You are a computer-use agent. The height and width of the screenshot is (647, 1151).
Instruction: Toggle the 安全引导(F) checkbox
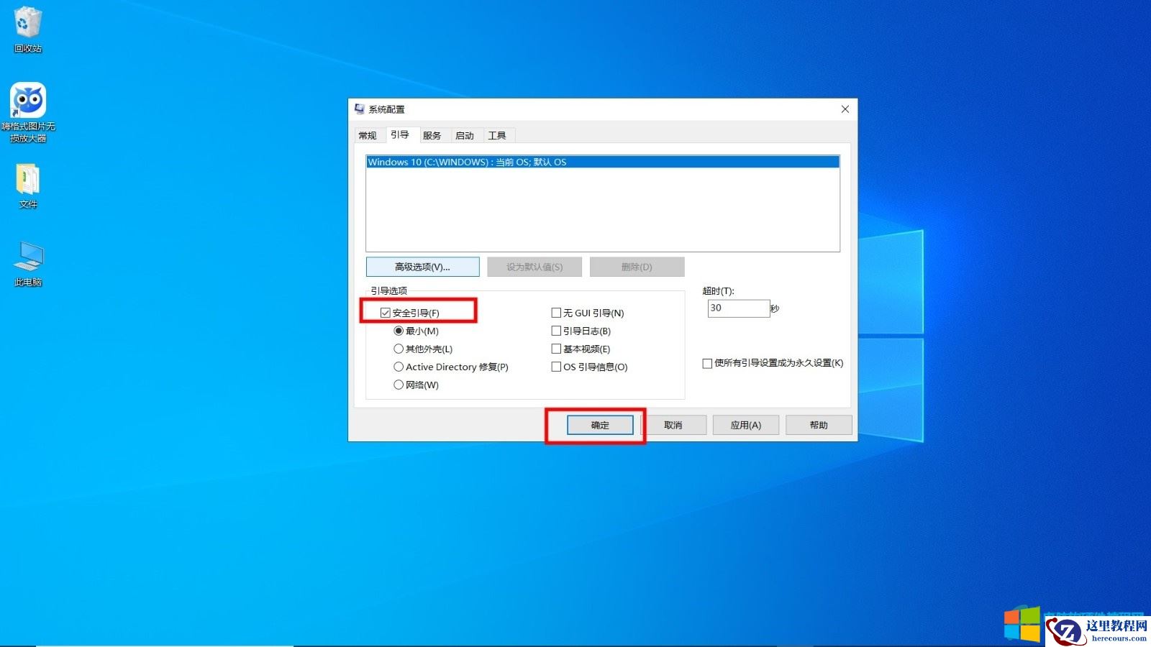tap(386, 313)
